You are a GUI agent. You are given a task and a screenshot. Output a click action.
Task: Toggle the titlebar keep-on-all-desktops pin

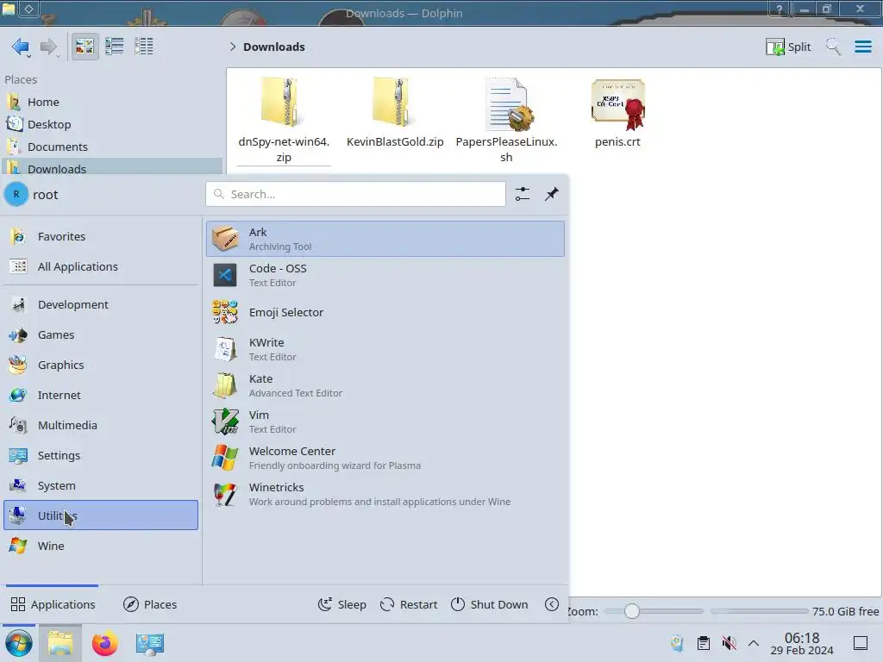(x=29, y=9)
